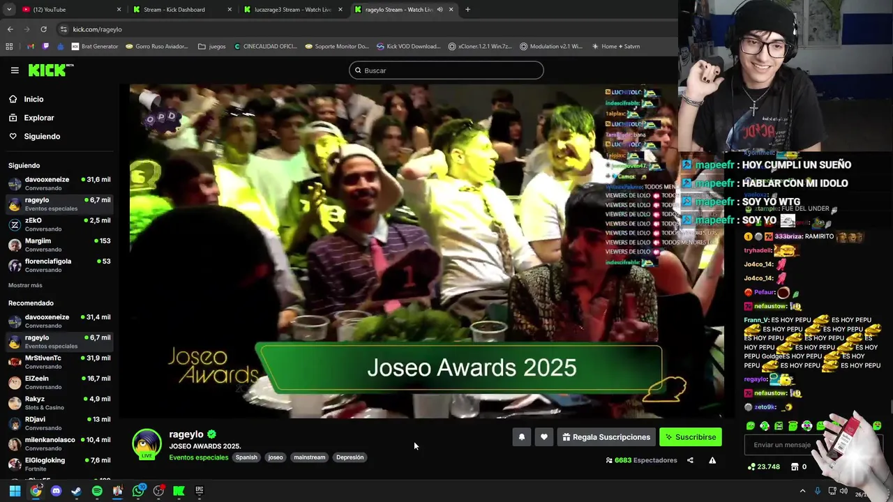Click the share stream icon
Viewport: 893px width, 502px height.
pos(690,460)
